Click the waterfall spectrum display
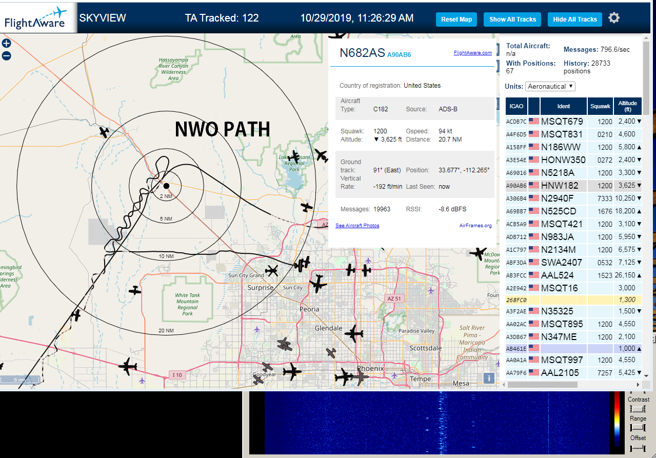 coord(436,423)
